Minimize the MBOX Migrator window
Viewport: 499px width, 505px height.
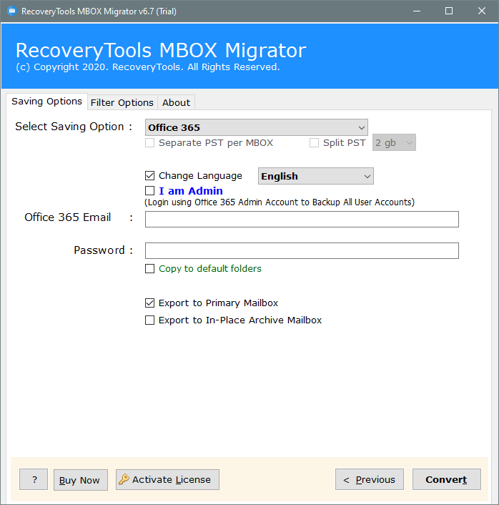(x=417, y=11)
